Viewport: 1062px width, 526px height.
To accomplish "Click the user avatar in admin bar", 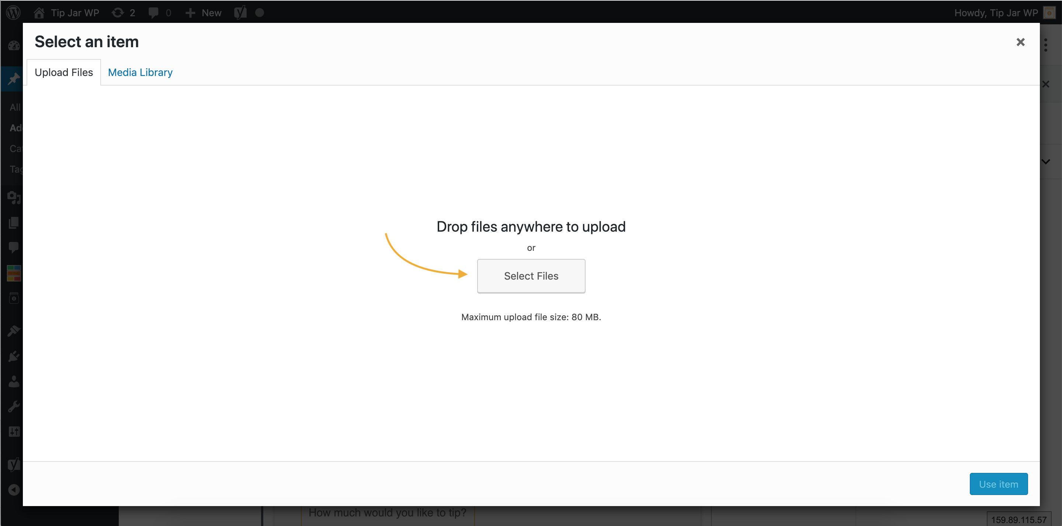I will click(1049, 13).
